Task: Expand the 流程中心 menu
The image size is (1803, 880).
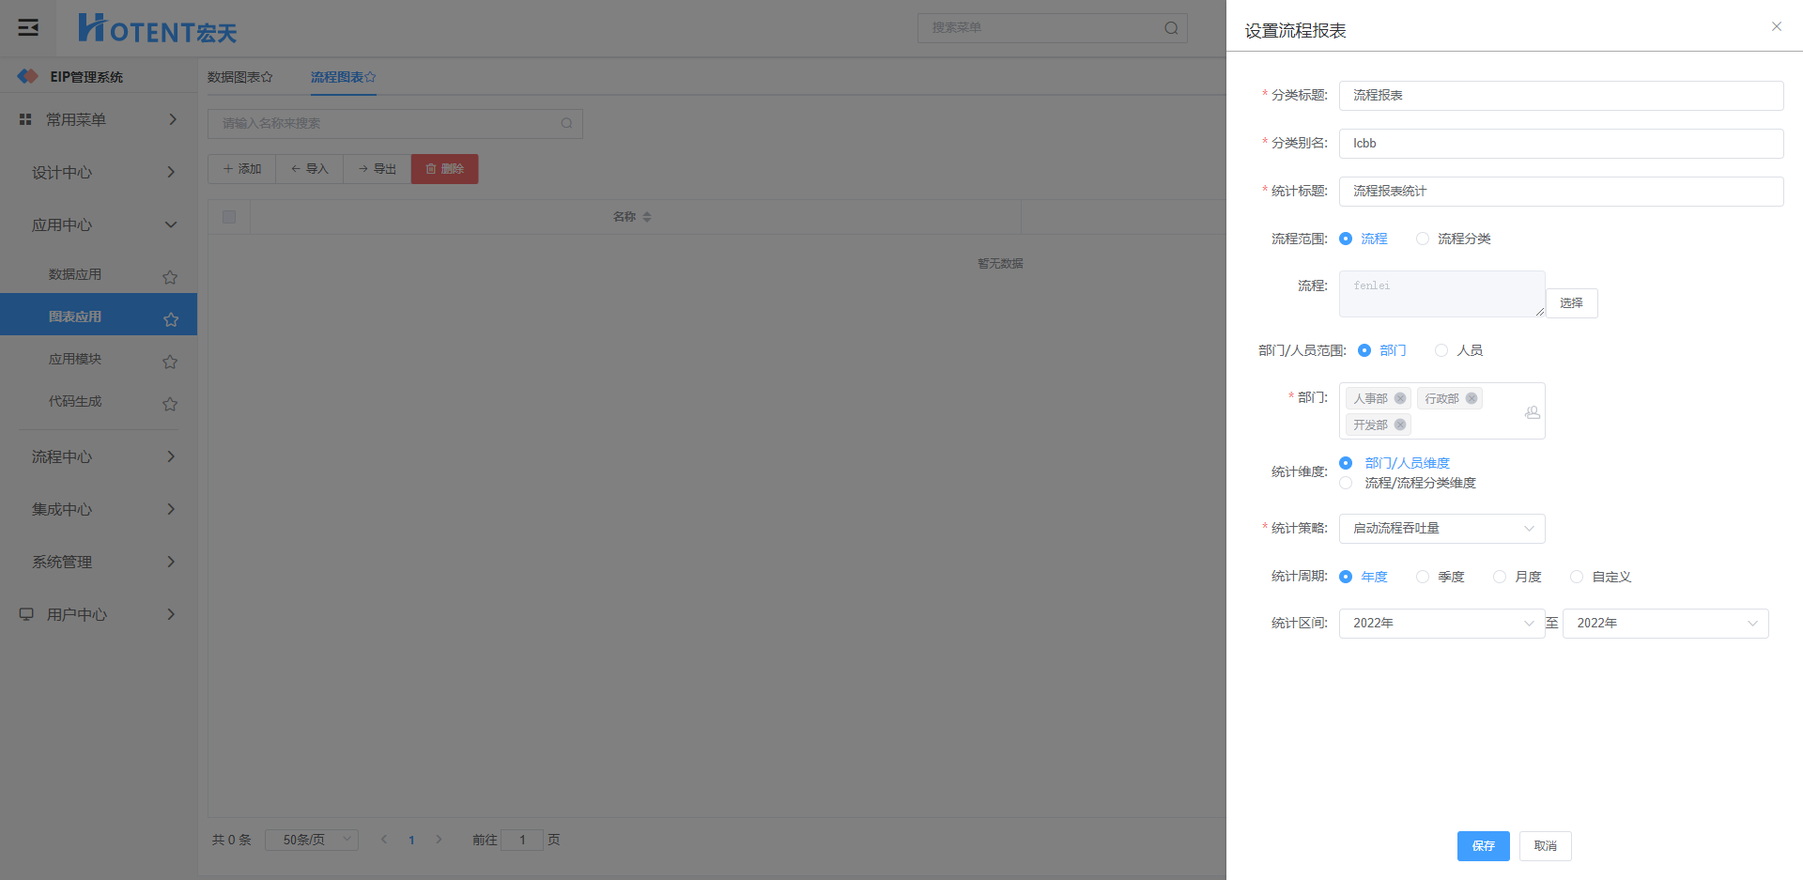Action: pos(99,456)
